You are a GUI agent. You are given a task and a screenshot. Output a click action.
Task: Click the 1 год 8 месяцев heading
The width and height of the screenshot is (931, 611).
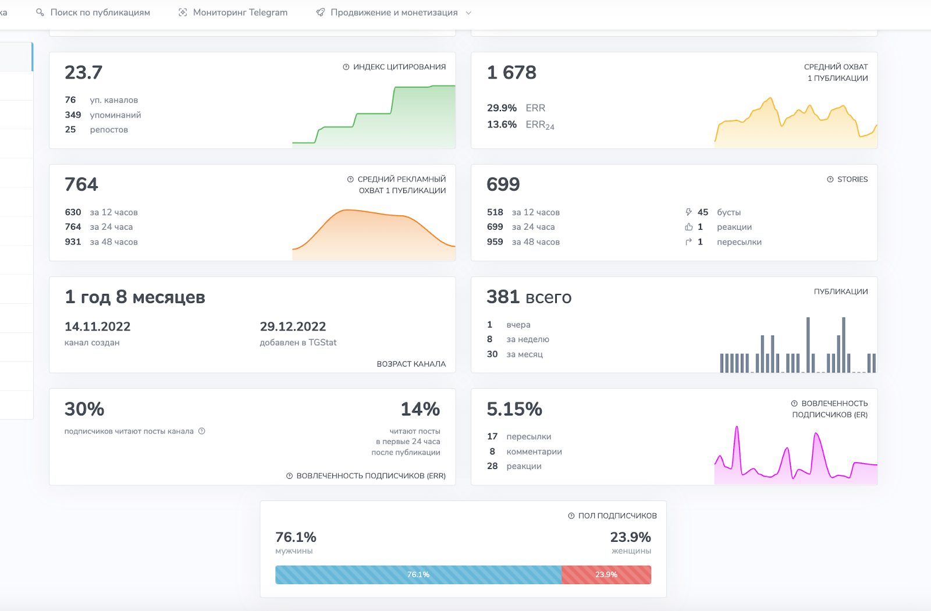tap(135, 297)
